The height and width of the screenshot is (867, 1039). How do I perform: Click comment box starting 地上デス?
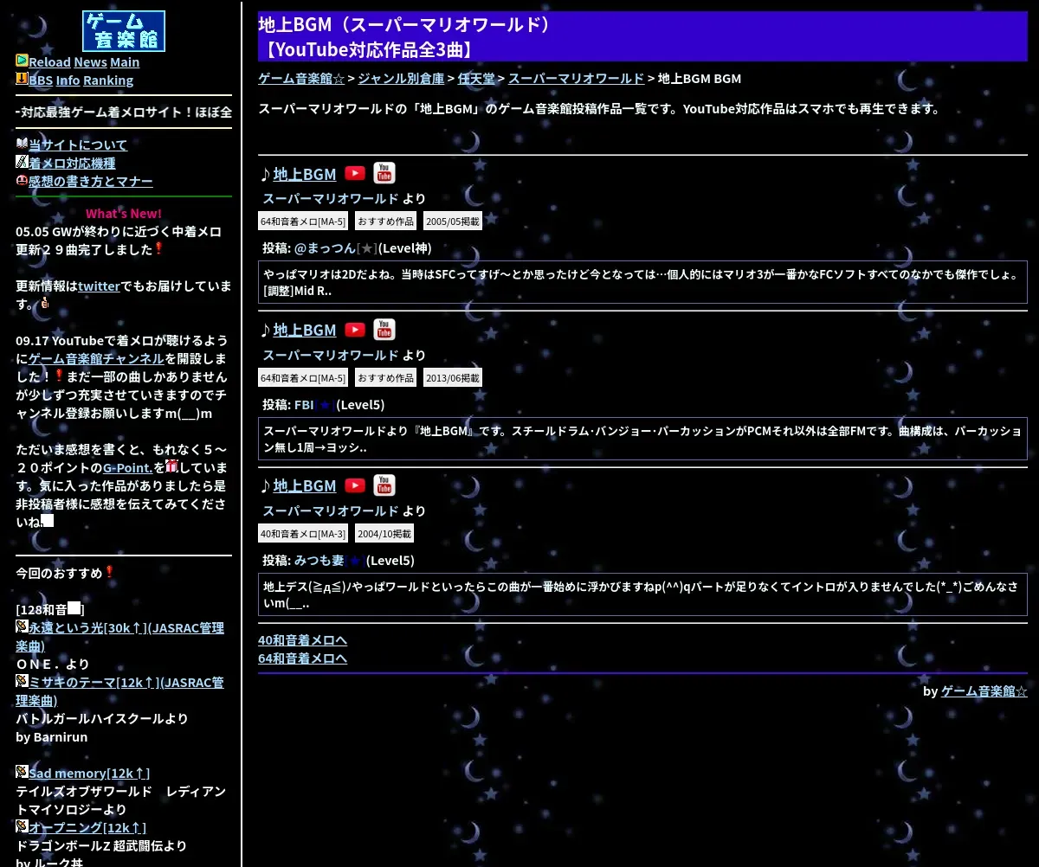click(x=642, y=594)
